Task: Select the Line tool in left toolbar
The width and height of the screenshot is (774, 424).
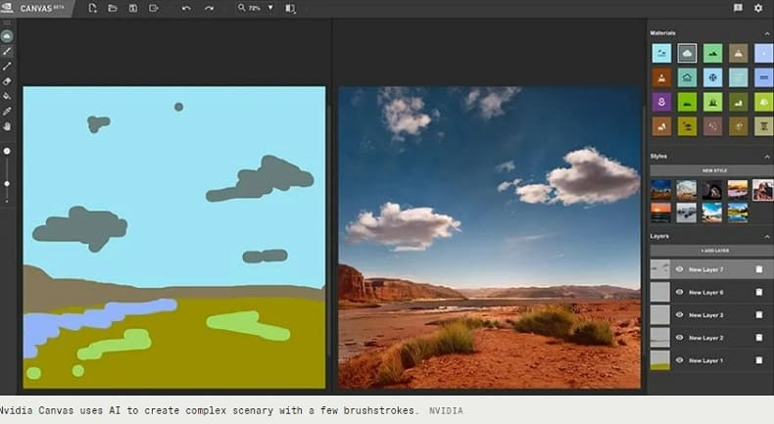Action: pyautogui.click(x=7, y=67)
